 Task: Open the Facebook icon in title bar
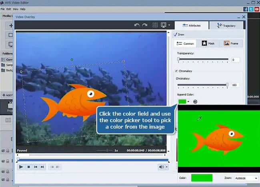(x=246, y=9)
